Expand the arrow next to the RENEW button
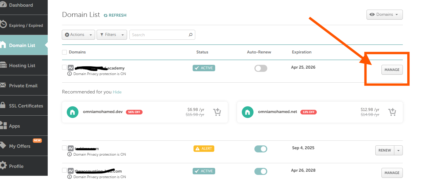428x186 pixels. click(x=398, y=150)
